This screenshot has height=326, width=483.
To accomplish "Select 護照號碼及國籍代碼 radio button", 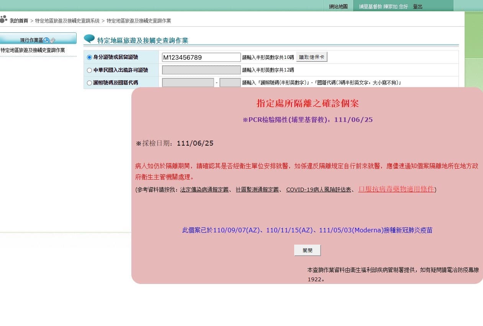I will tap(89, 83).
